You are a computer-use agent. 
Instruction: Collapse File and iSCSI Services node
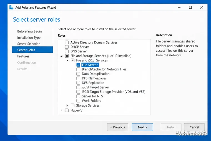point(67,61)
